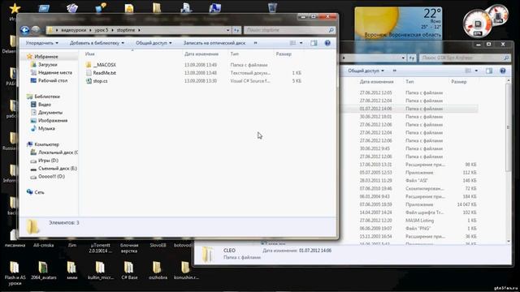Open the Общий доступ menu in front window
Viewport: 520px width, 292px height.
point(154,43)
